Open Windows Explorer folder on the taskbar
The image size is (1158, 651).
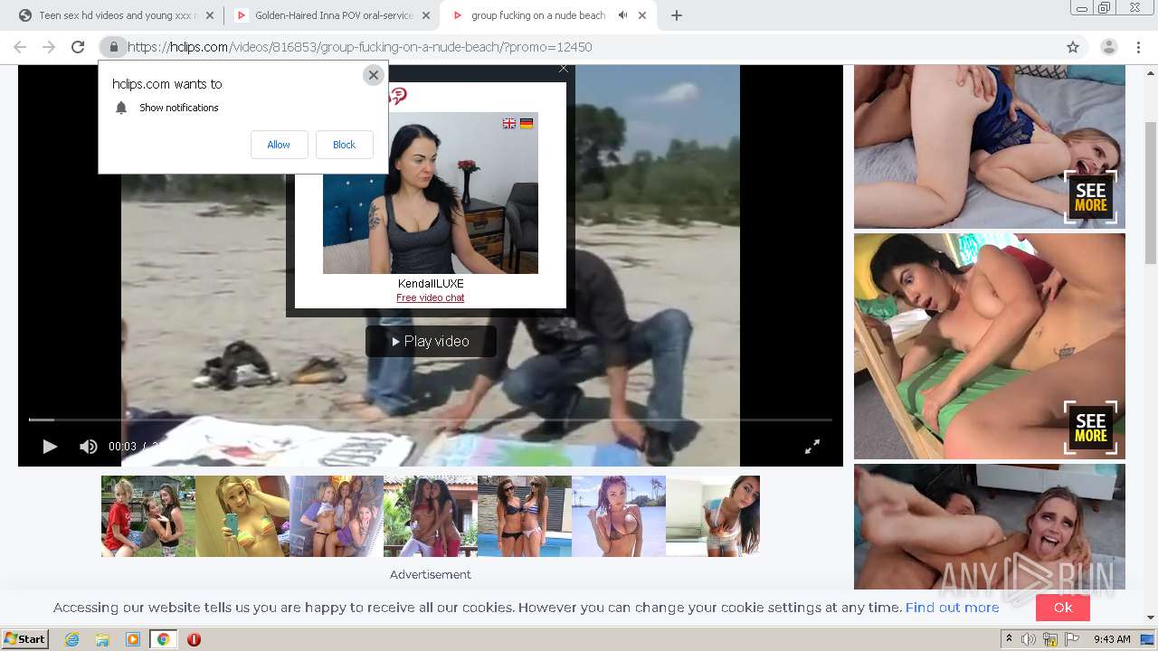[102, 639]
